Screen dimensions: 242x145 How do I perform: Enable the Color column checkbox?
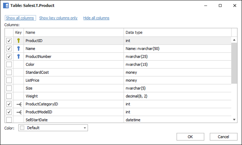tap(9, 64)
